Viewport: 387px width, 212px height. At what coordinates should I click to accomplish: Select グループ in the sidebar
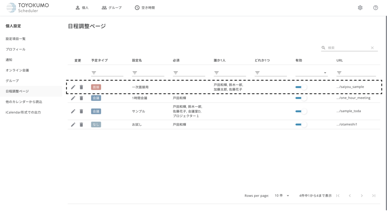(12, 81)
